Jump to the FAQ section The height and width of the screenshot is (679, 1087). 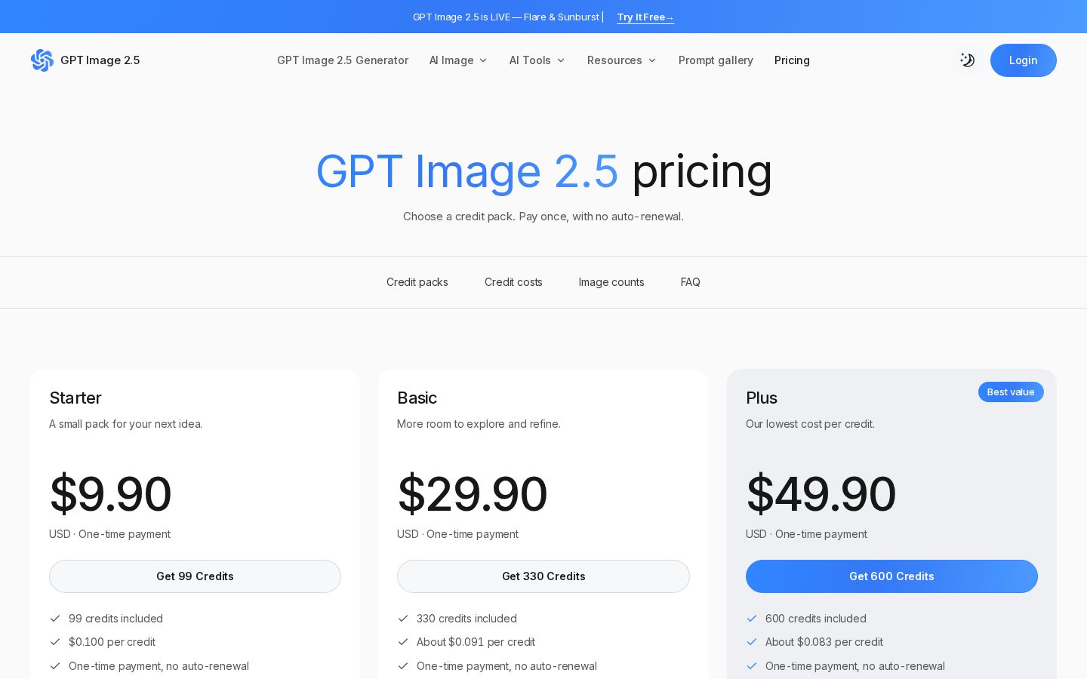click(690, 282)
